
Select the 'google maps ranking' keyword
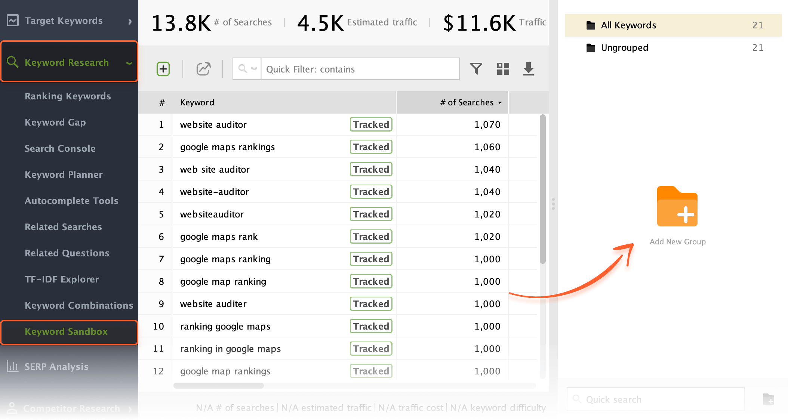coord(225,259)
